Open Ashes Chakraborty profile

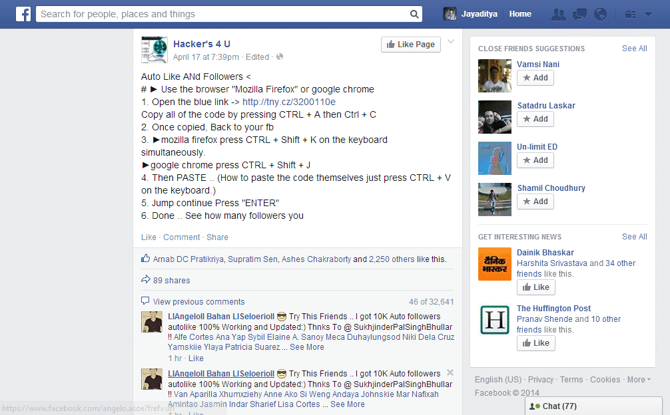pos(316,259)
